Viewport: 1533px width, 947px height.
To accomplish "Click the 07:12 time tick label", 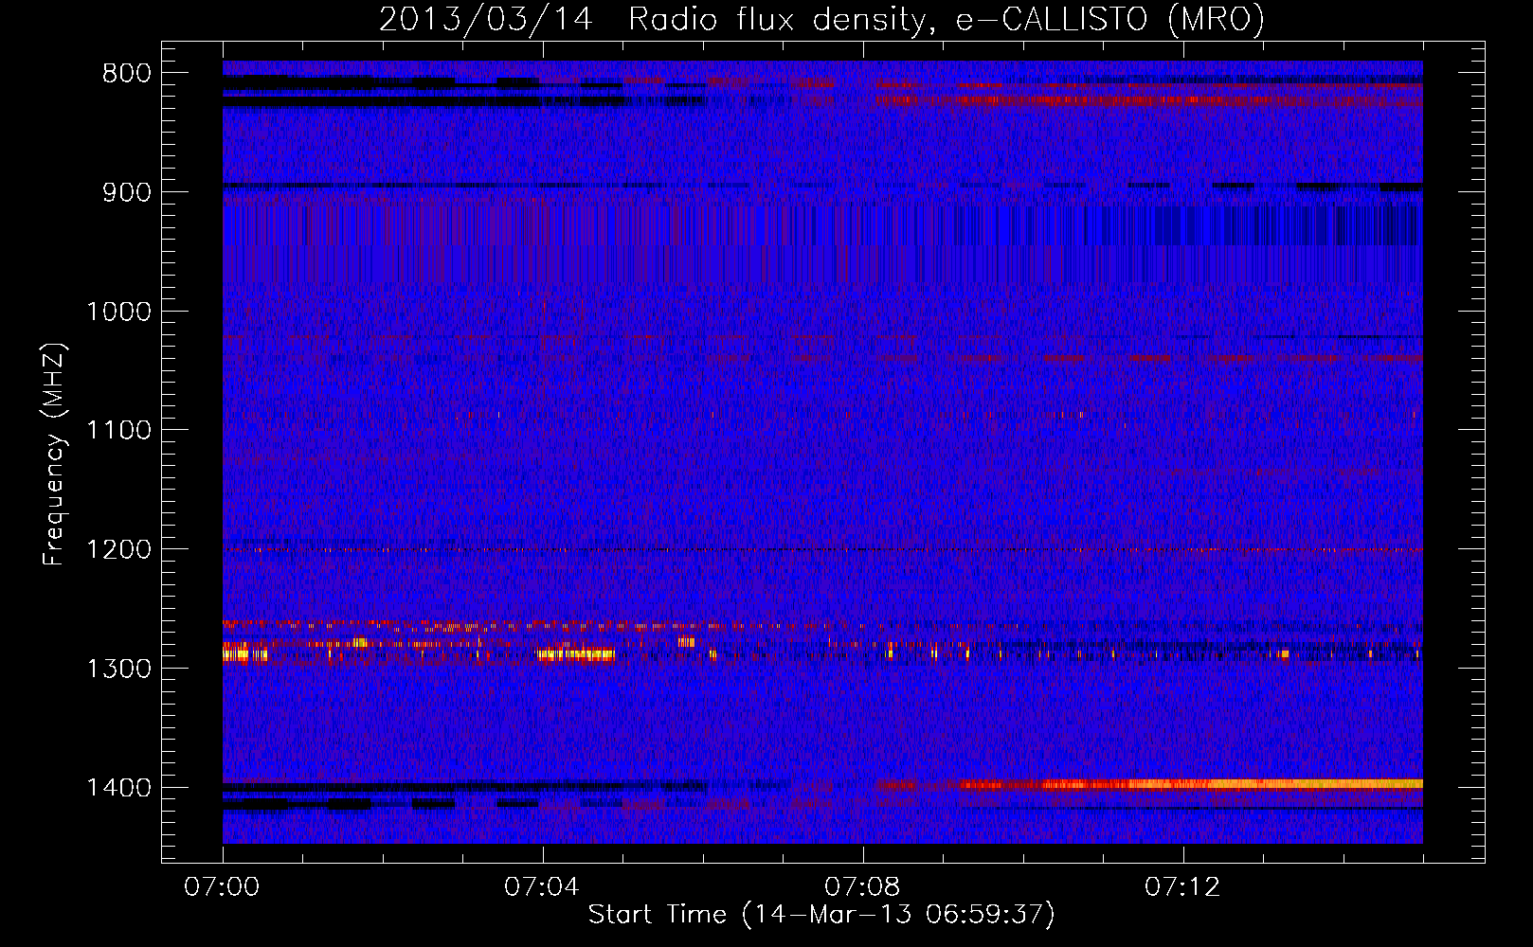I will 1182,887.
